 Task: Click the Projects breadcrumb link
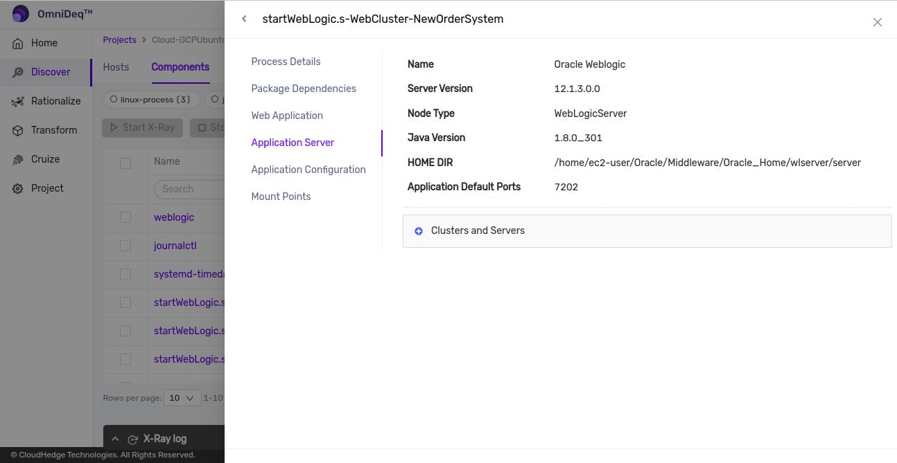pos(119,40)
